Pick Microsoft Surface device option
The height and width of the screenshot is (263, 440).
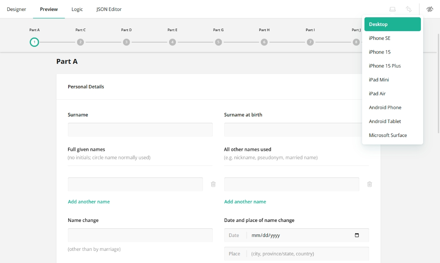pos(388,135)
